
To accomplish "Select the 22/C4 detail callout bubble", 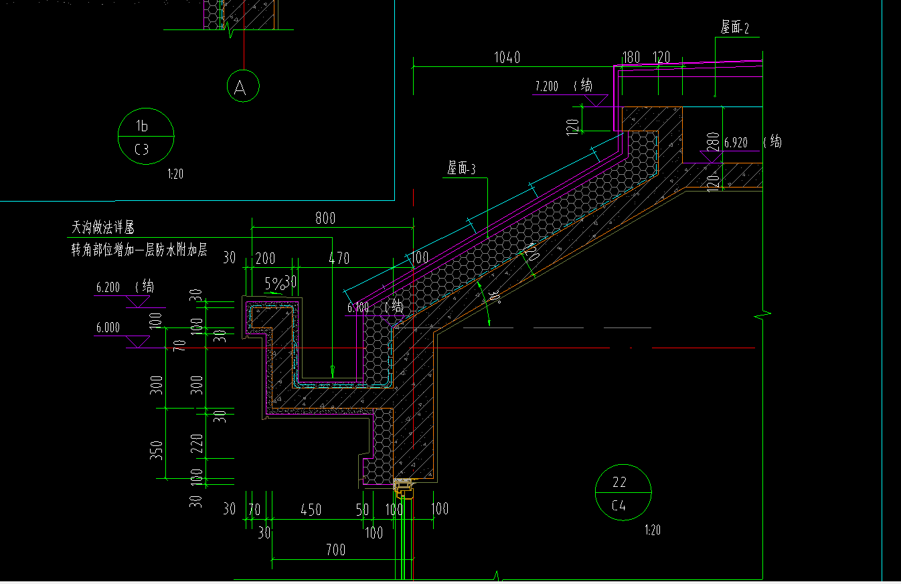I will tap(623, 493).
